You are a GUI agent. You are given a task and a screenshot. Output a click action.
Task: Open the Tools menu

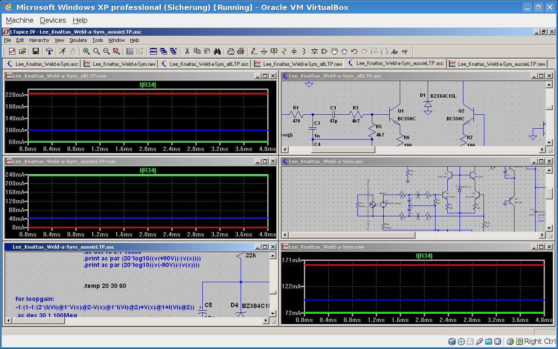click(98, 40)
